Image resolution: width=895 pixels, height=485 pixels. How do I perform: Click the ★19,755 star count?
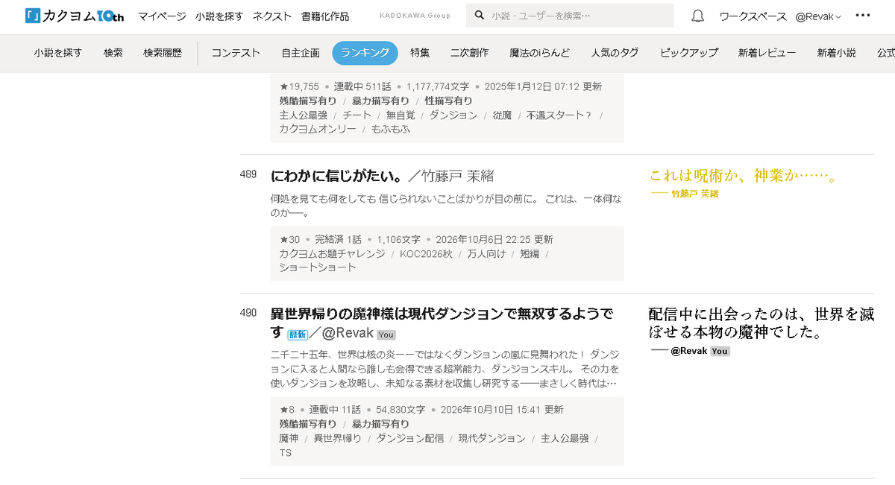click(299, 86)
